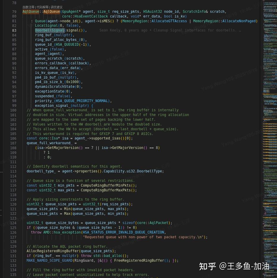Click the GpuAgent* parameter type
This screenshot has height=278, width=277.
coord(71,12)
